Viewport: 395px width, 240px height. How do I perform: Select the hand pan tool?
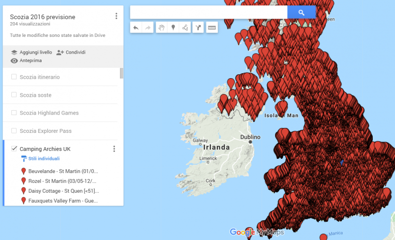[161, 28]
